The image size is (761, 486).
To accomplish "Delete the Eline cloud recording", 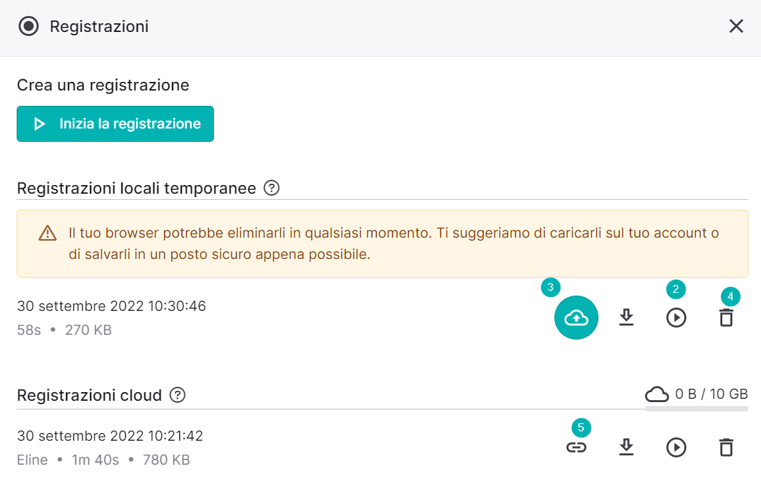I will click(726, 447).
